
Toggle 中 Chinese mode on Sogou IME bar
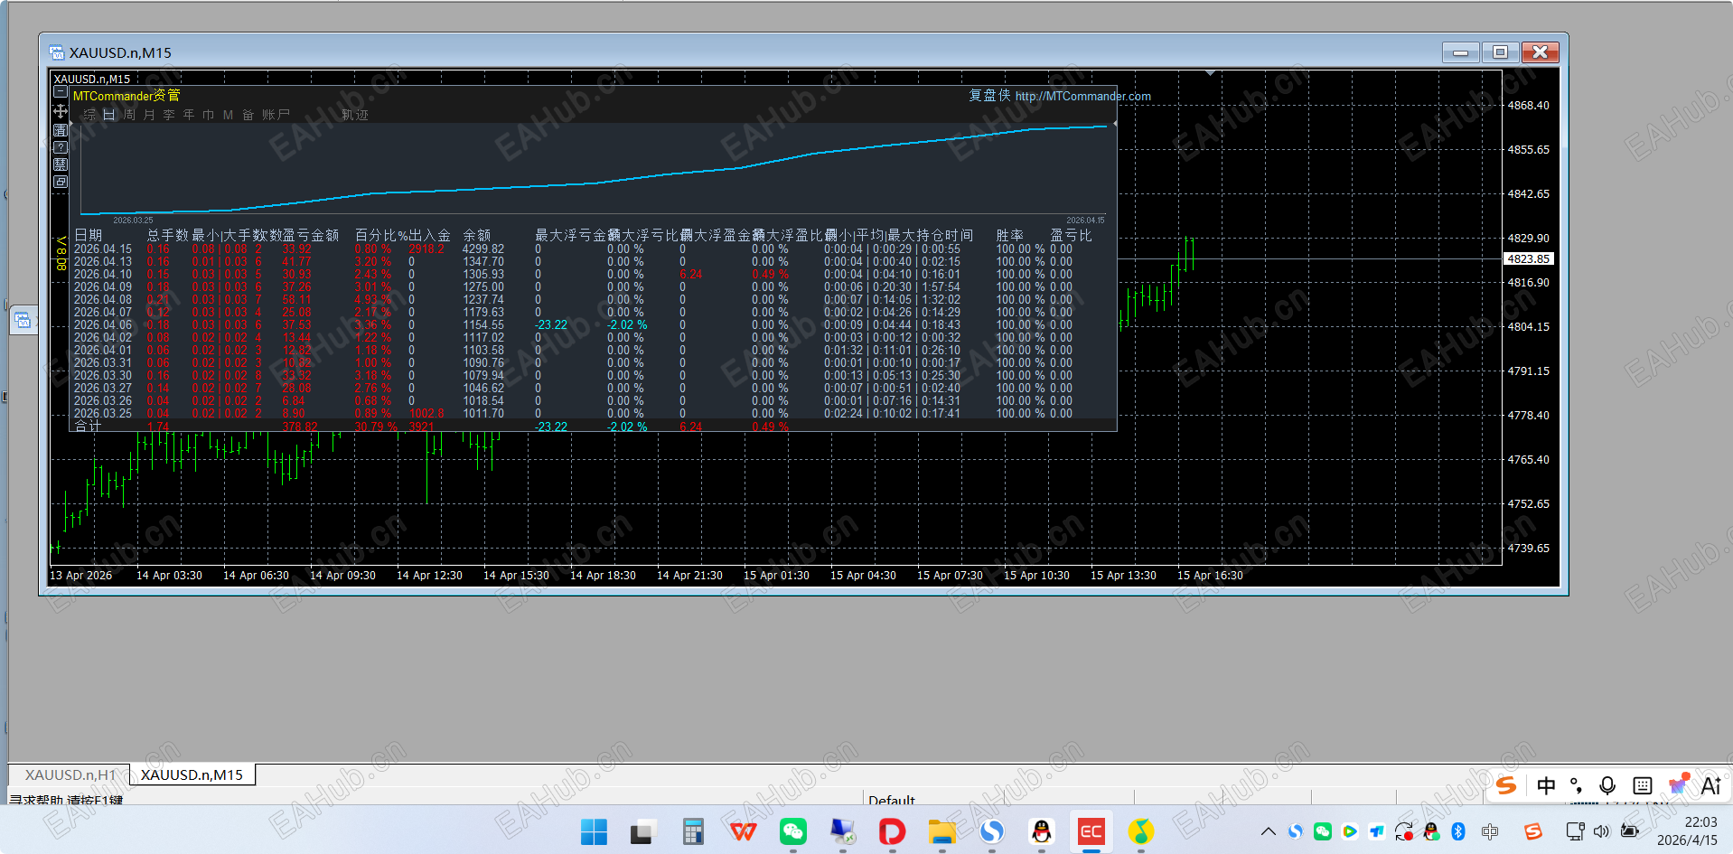pos(1546,786)
